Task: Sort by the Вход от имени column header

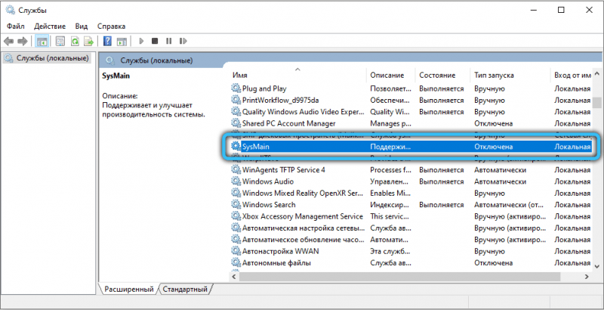Action: point(572,75)
